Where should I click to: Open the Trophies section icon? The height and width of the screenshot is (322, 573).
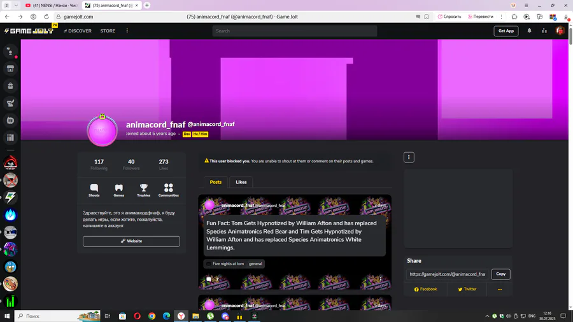click(144, 190)
